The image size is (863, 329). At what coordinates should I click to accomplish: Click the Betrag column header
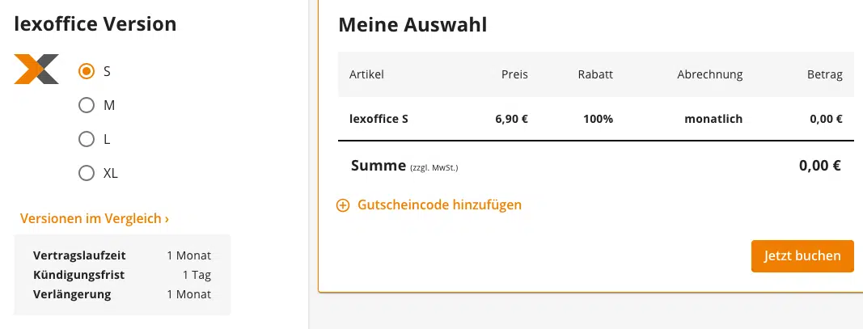(x=824, y=74)
